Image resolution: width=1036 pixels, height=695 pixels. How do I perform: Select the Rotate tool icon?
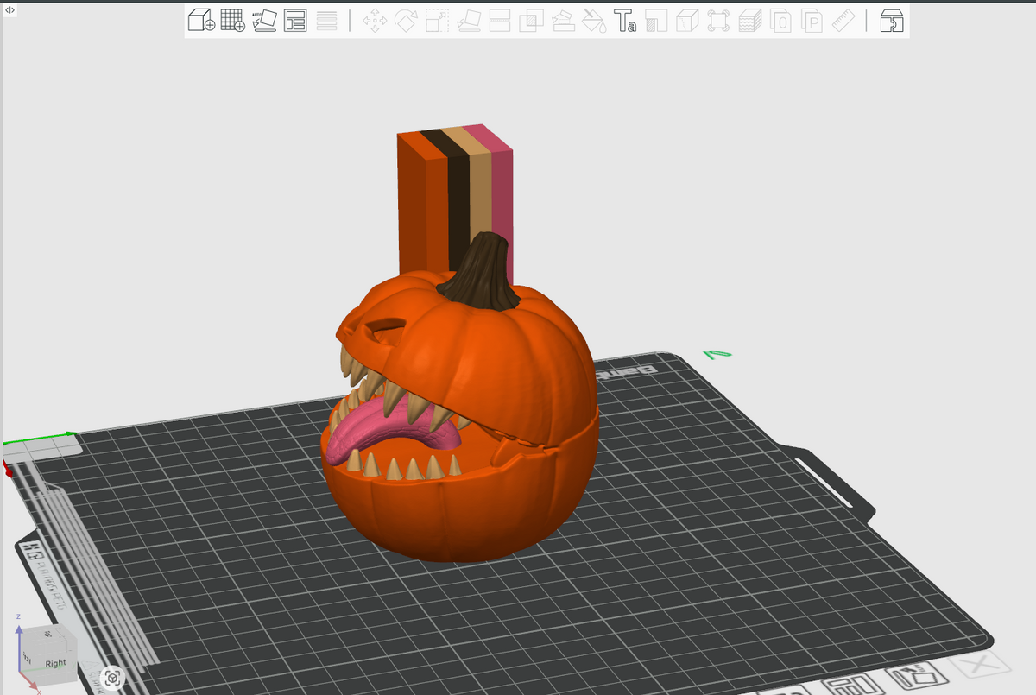point(406,21)
